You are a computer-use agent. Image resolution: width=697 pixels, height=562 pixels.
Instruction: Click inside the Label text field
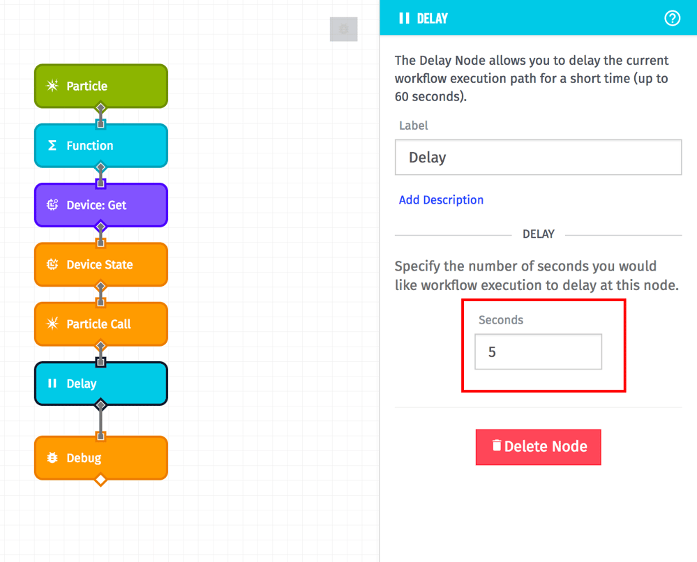(x=538, y=157)
